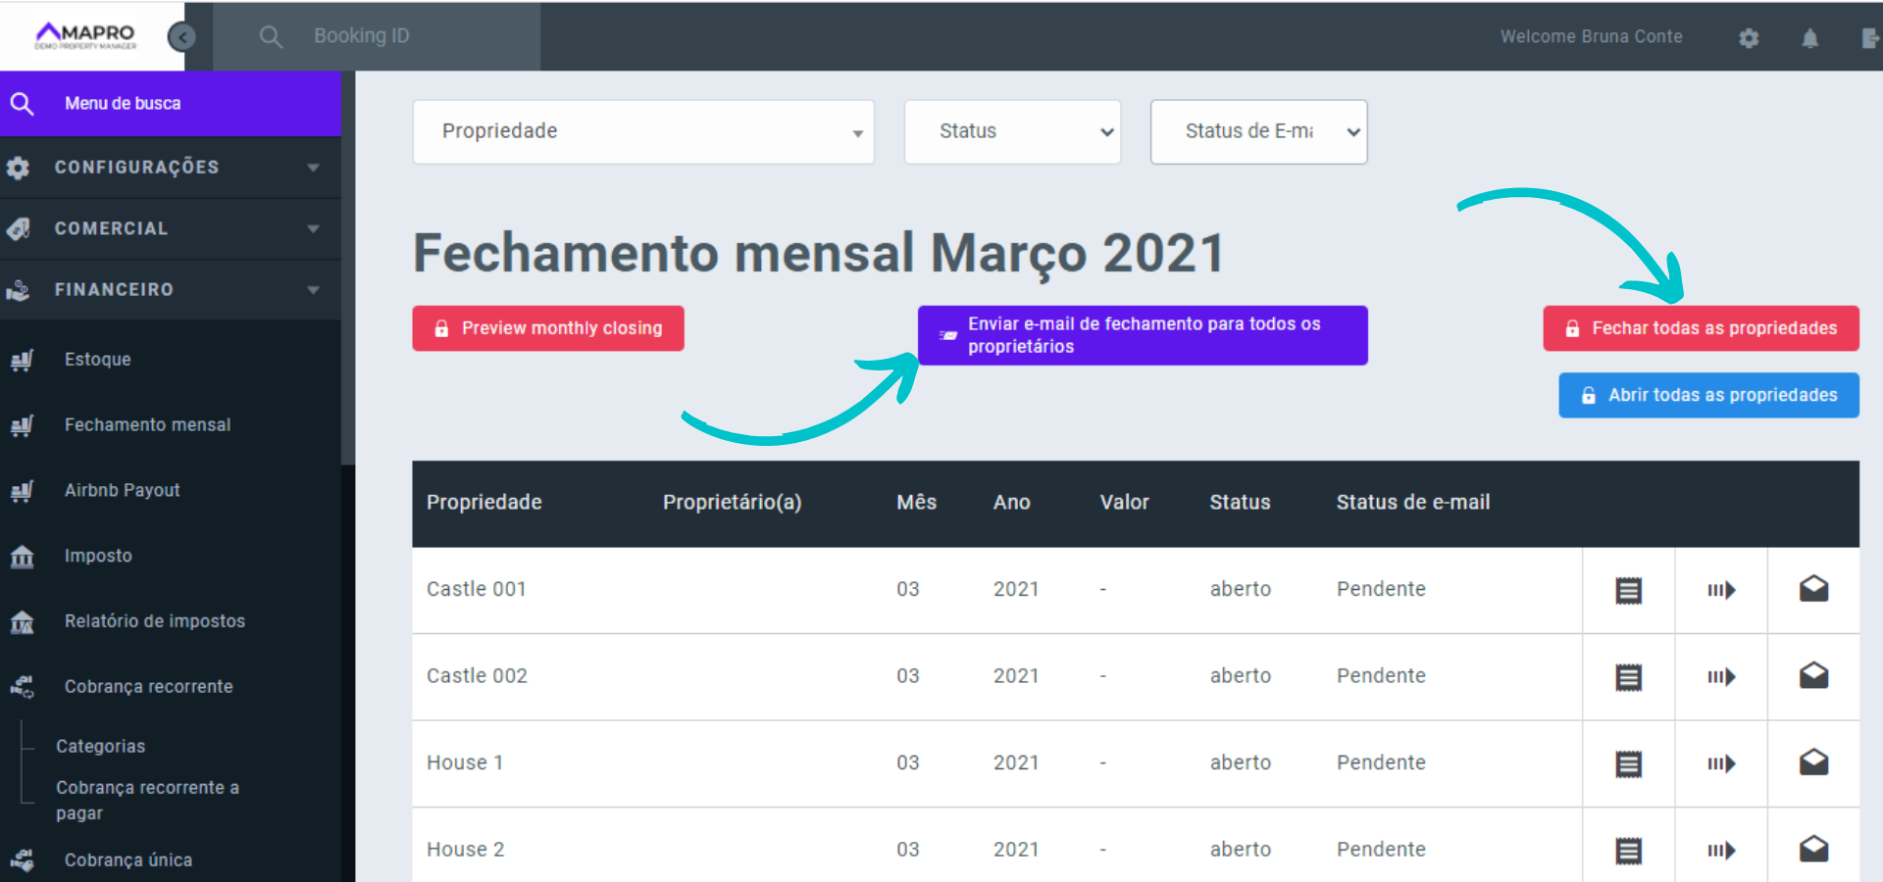Open Categorias under Cobrança recorrente
The width and height of the screenshot is (1883, 882).
100,746
